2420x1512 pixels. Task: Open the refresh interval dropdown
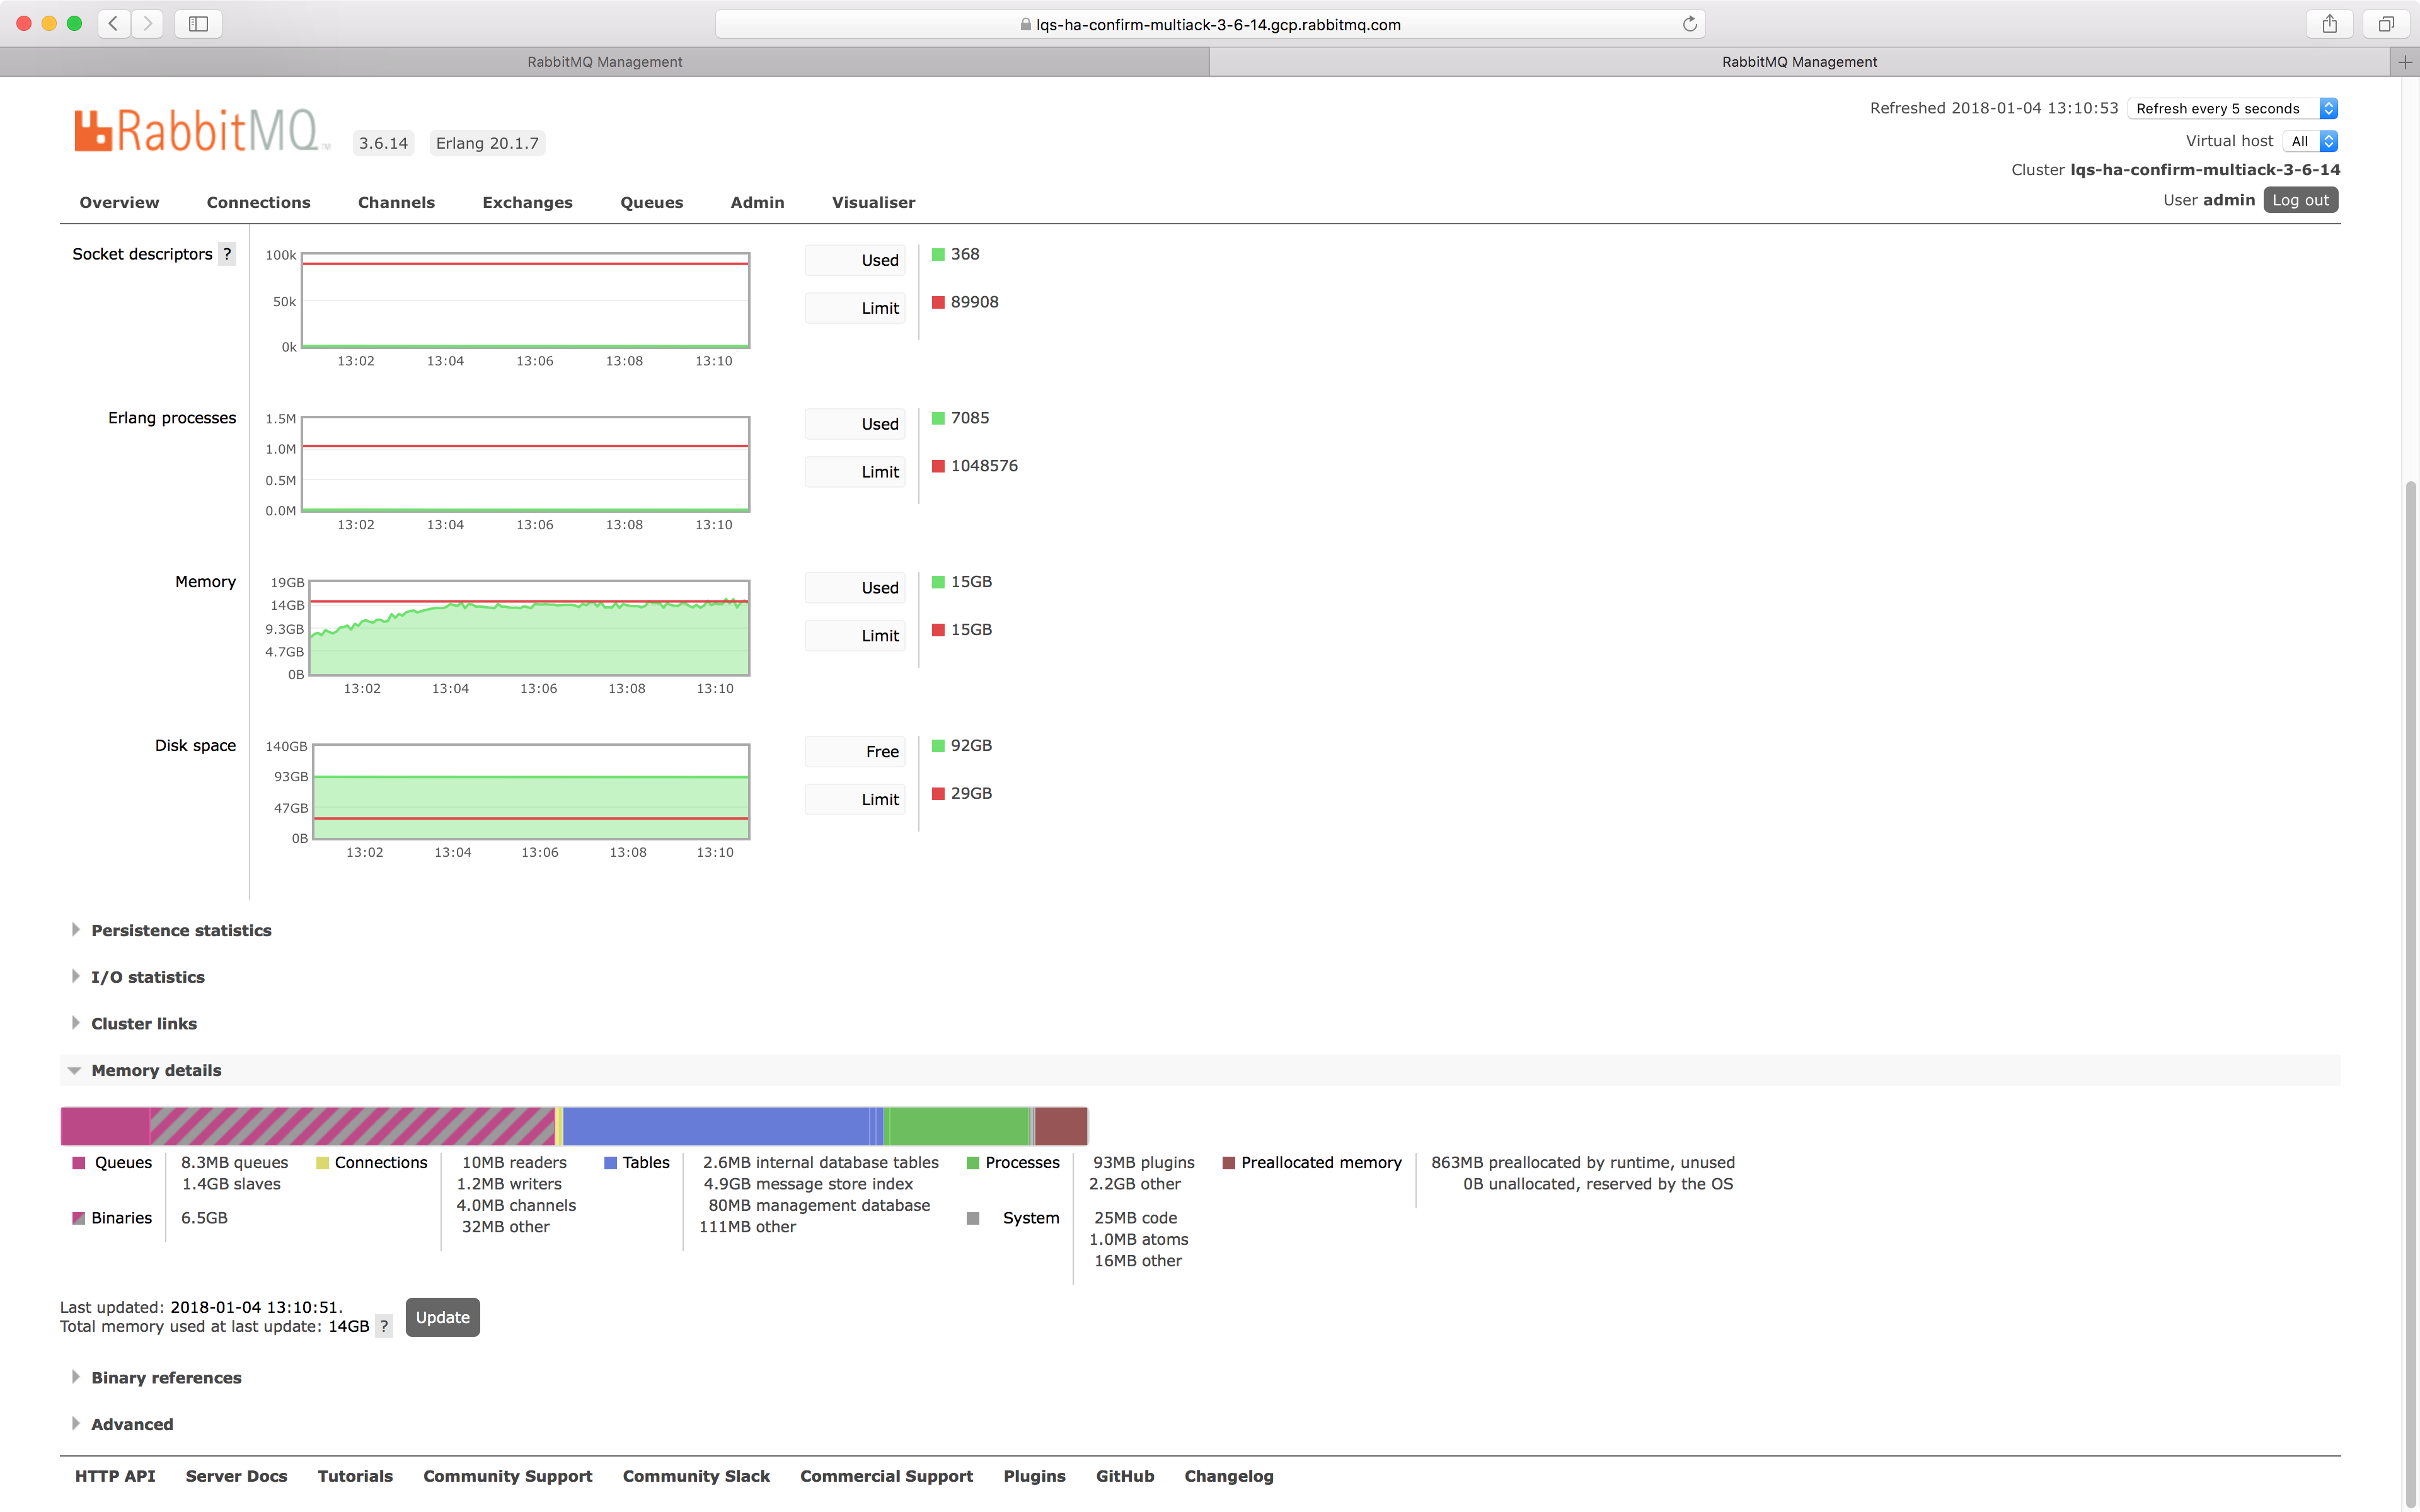(2233, 108)
